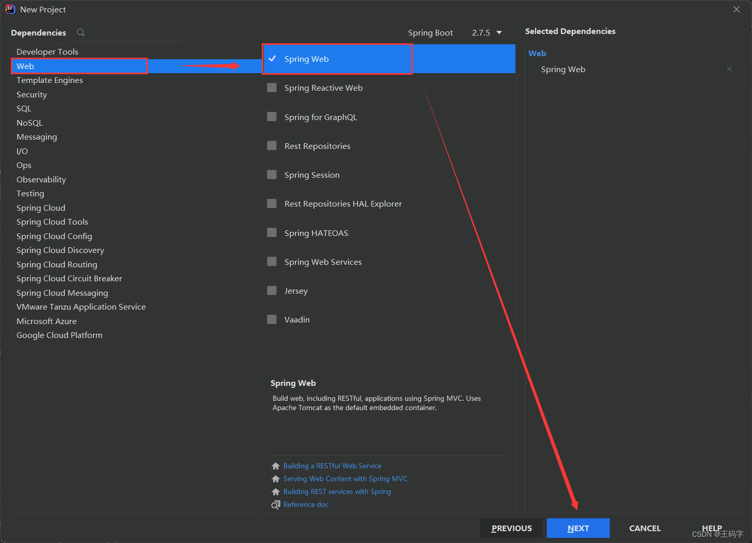Enable Spring Session dependency
Image resolution: width=752 pixels, height=543 pixels.
tap(272, 175)
